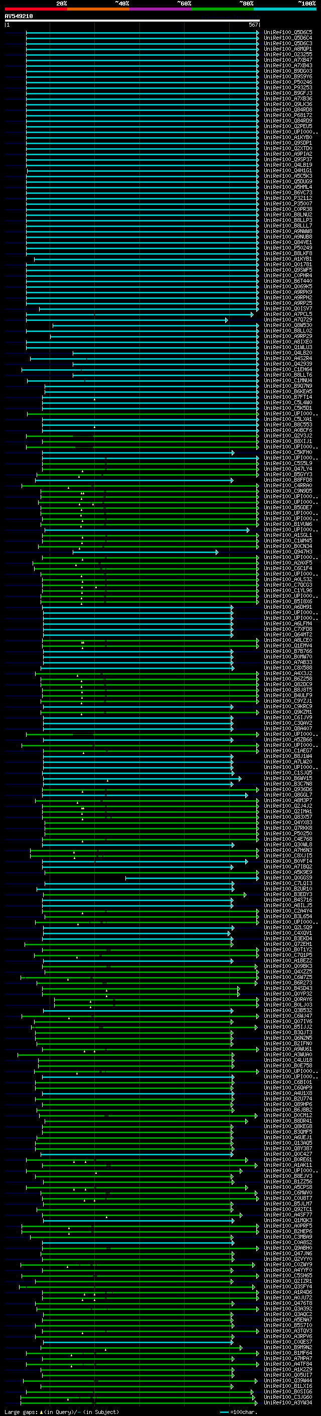Open hit UniRef100_Q5D6C4

click(x=288, y=38)
